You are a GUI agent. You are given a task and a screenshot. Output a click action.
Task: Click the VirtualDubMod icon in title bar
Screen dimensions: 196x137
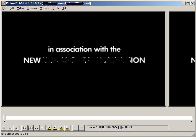pos(3,3)
